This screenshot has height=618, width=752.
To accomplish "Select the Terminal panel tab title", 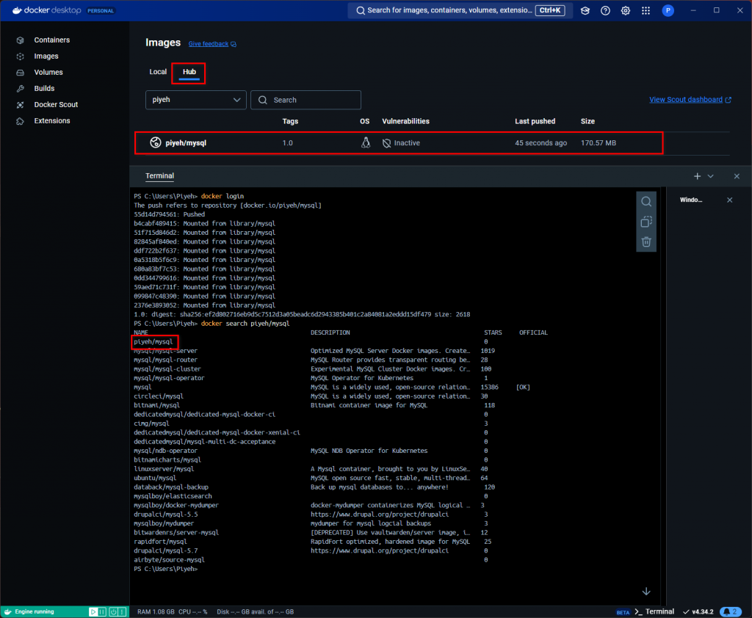I will tap(159, 176).
